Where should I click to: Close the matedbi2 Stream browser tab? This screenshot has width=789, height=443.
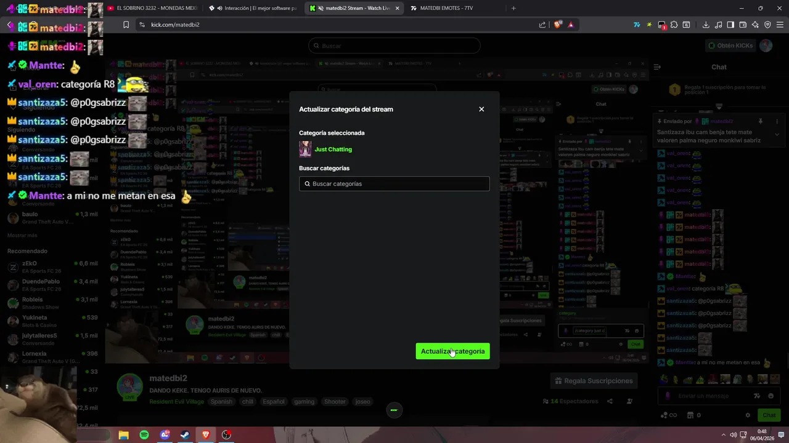(x=398, y=8)
